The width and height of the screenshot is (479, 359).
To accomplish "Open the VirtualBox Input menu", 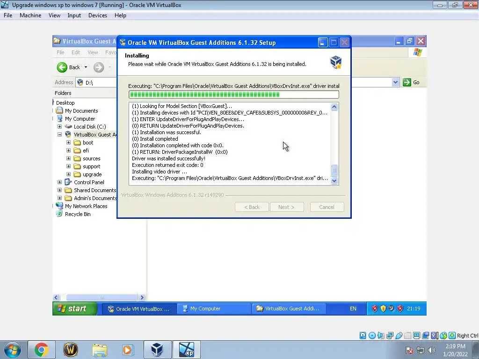I will tap(74, 15).
